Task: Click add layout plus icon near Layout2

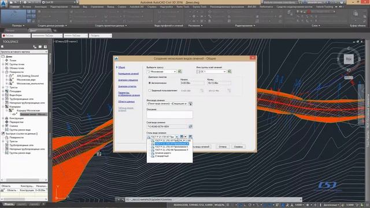Action: tap(43, 204)
